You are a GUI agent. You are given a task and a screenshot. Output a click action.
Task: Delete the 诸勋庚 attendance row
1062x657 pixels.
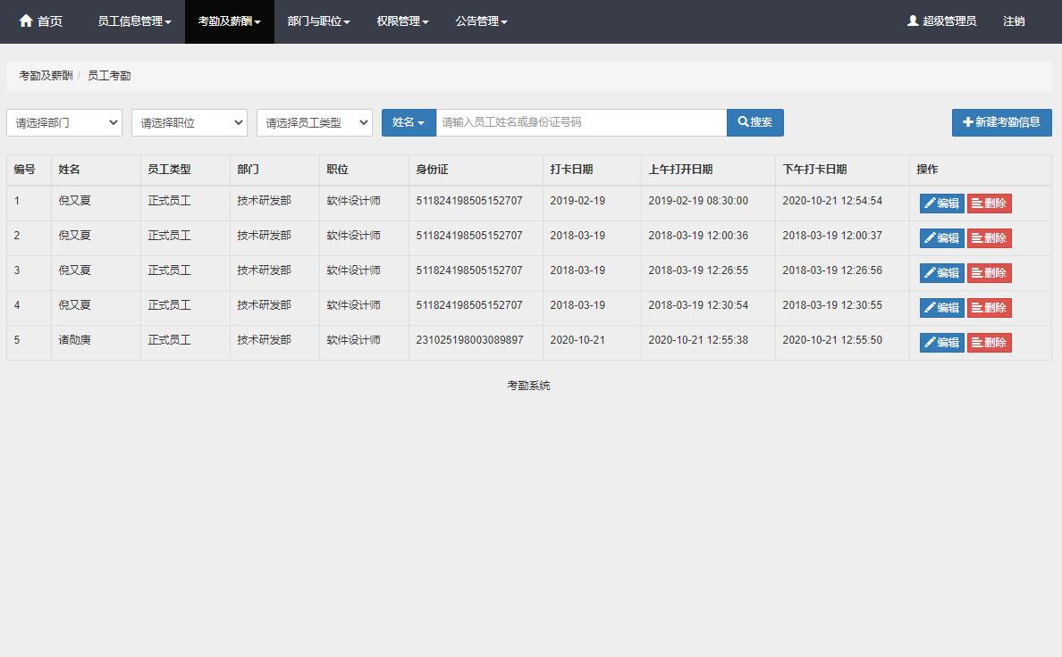click(x=989, y=343)
